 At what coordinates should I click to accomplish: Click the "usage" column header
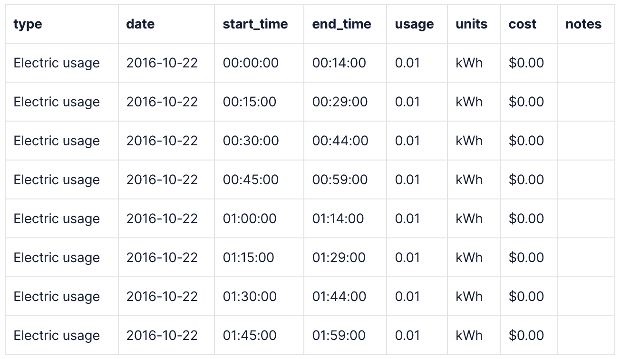[x=414, y=24]
